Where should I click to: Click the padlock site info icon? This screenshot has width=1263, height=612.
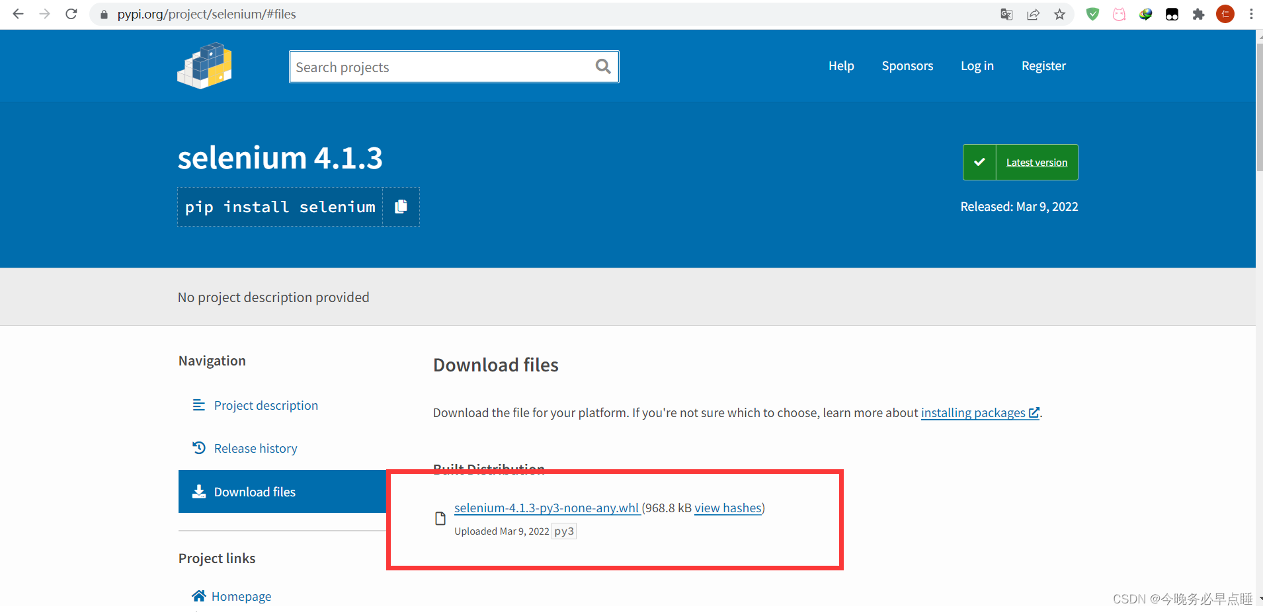[x=104, y=15]
